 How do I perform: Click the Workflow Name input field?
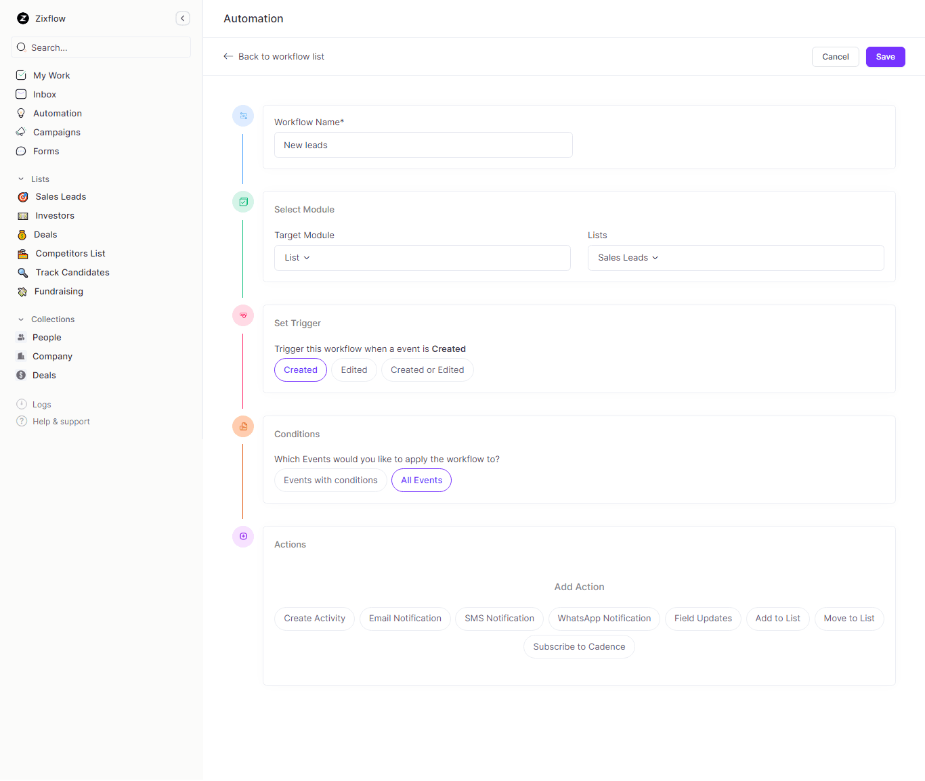(x=423, y=145)
